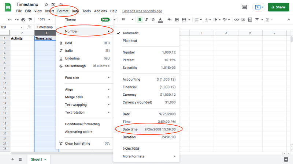This screenshot has width=293, height=164.
Task: Click the Add sheet plus icon
Action: (13, 159)
